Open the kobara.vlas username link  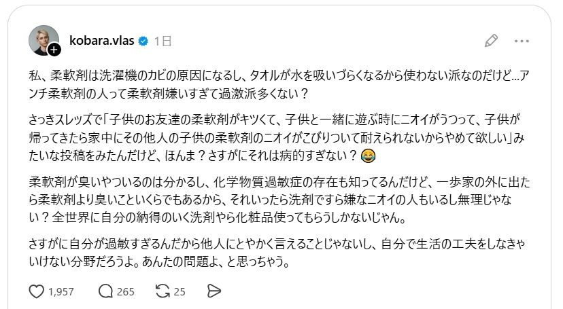point(101,41)
